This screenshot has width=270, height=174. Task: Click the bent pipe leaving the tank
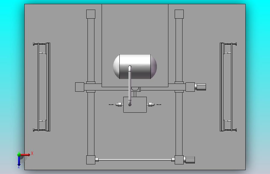coord(130,86)
